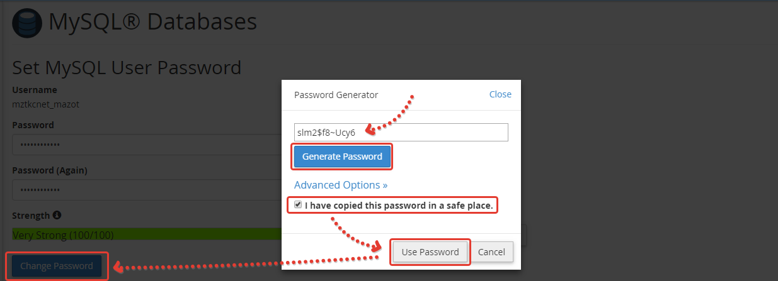Click into the Password field
Image resolution: width=778 pixels, height=281 pixels.
[145, 145]
